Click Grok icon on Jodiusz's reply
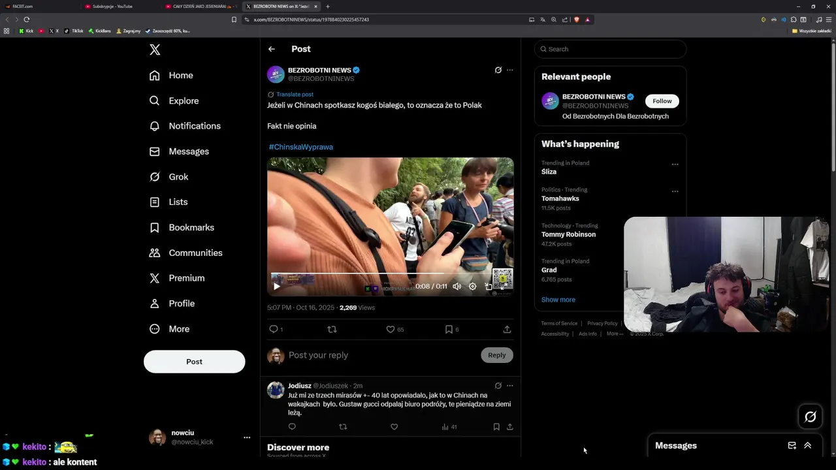836x470 pixels. click(x=498, y=386)
